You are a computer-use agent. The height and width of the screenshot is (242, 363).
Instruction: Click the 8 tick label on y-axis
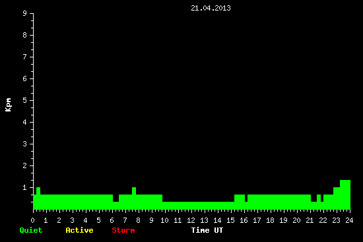pos(25,35)
